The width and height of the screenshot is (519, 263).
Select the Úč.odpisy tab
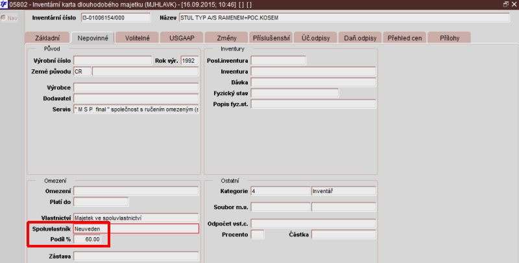click(315, 38)
